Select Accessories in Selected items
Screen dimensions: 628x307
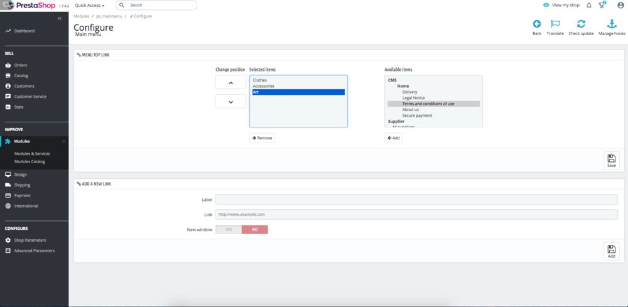click(298, 86)
